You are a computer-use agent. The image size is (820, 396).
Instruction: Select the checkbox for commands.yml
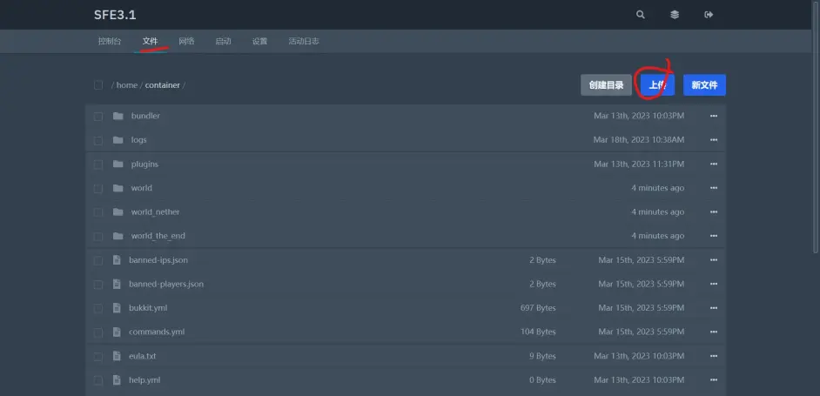tap(98, 332)
